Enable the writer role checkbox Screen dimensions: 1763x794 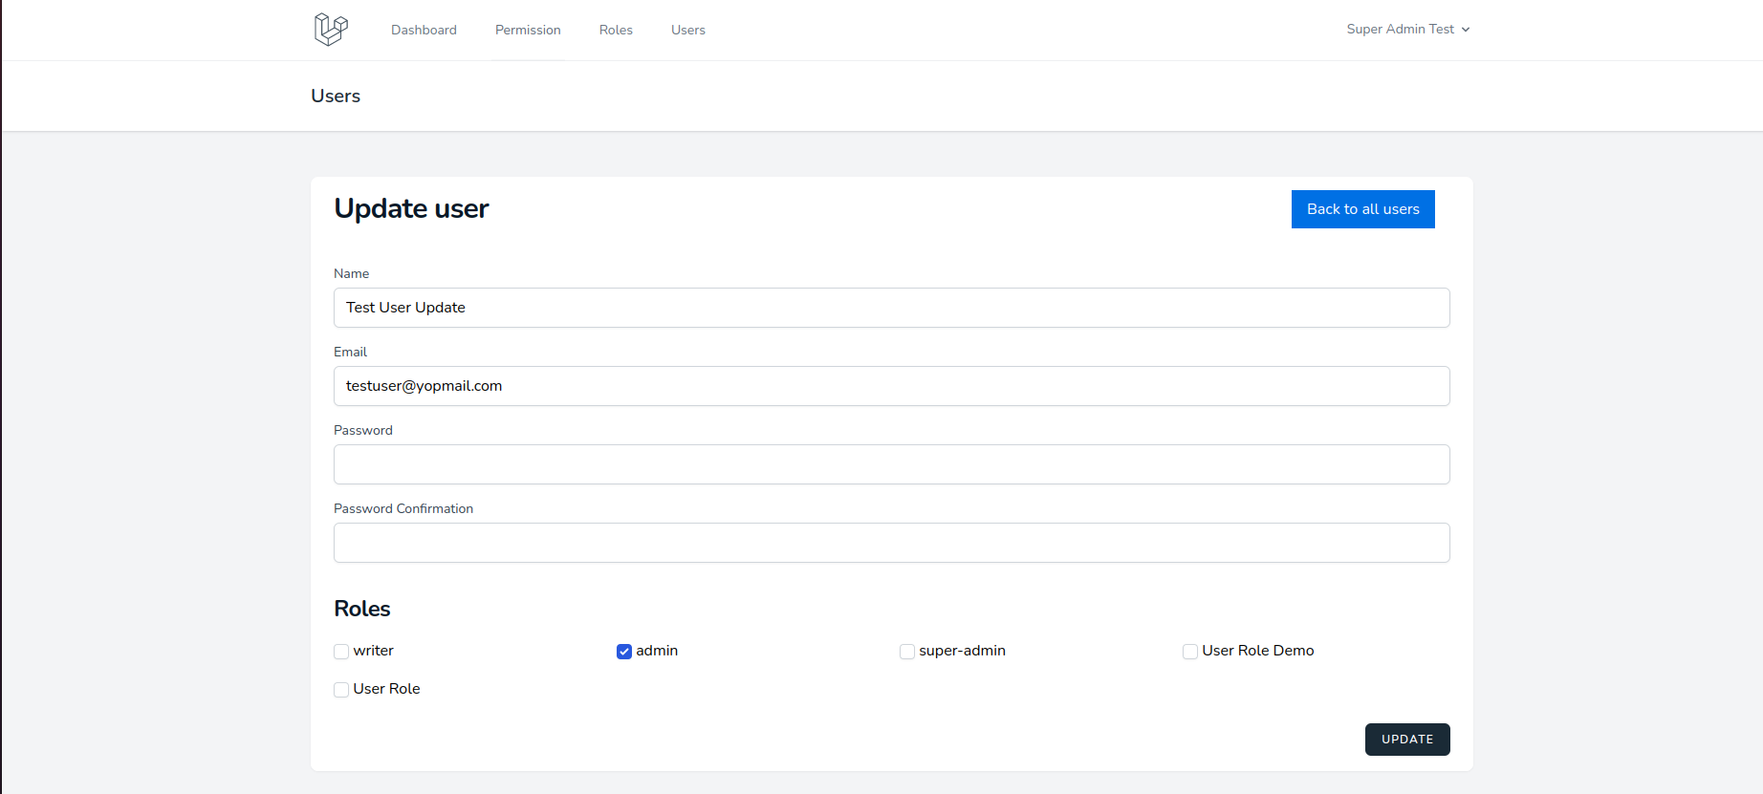click(341, 652)
